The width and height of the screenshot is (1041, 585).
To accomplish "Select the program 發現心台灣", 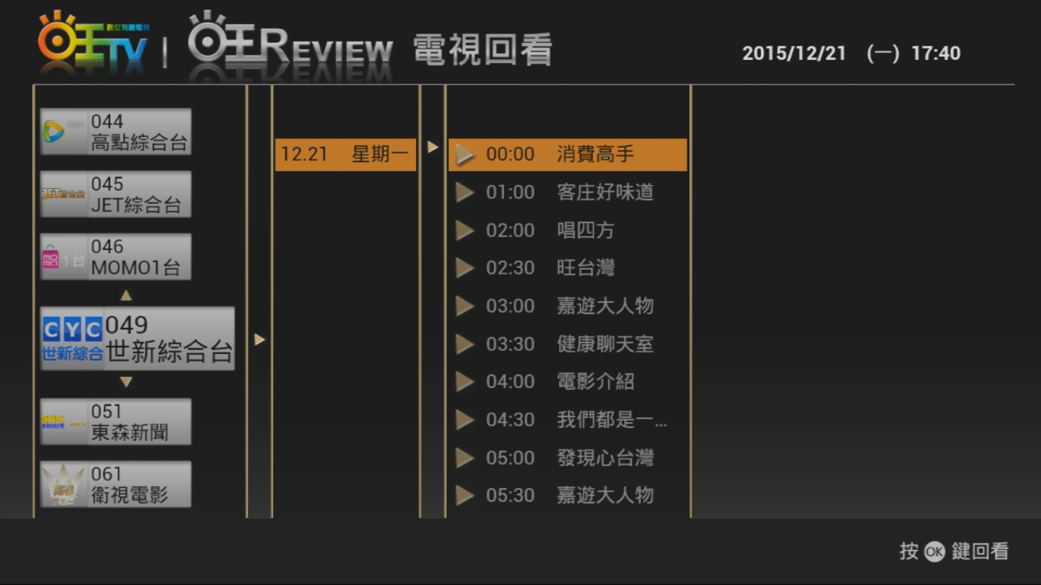I will [x=568, y=458].
